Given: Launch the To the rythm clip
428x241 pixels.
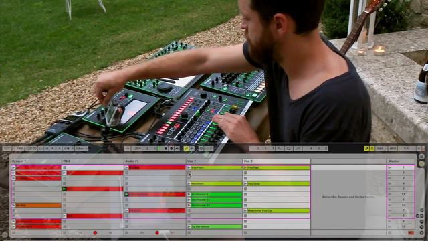Looking at the screenshot, I should point(189,226).
